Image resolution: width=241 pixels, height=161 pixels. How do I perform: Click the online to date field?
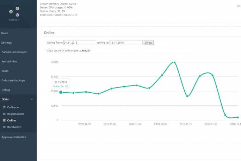point(126,43)
